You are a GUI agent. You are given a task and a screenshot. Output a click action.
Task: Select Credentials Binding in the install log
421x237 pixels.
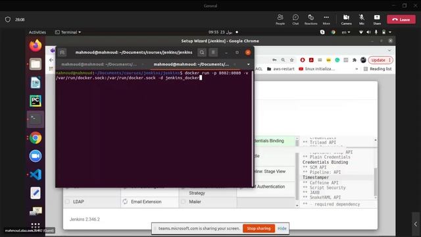(x=325, y=162)
